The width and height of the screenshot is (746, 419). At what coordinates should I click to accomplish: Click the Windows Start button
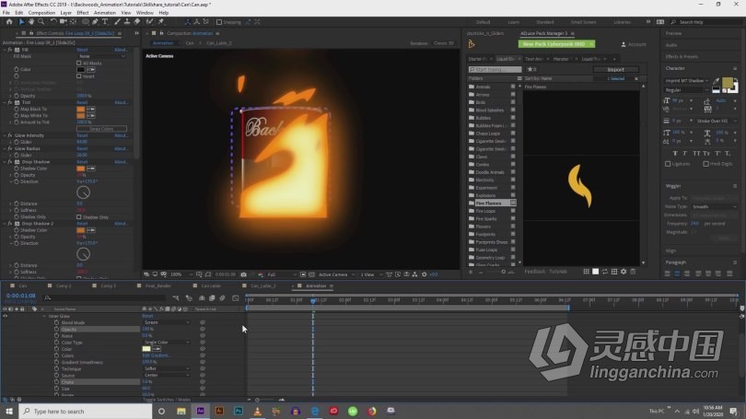(x=9, y=411)
